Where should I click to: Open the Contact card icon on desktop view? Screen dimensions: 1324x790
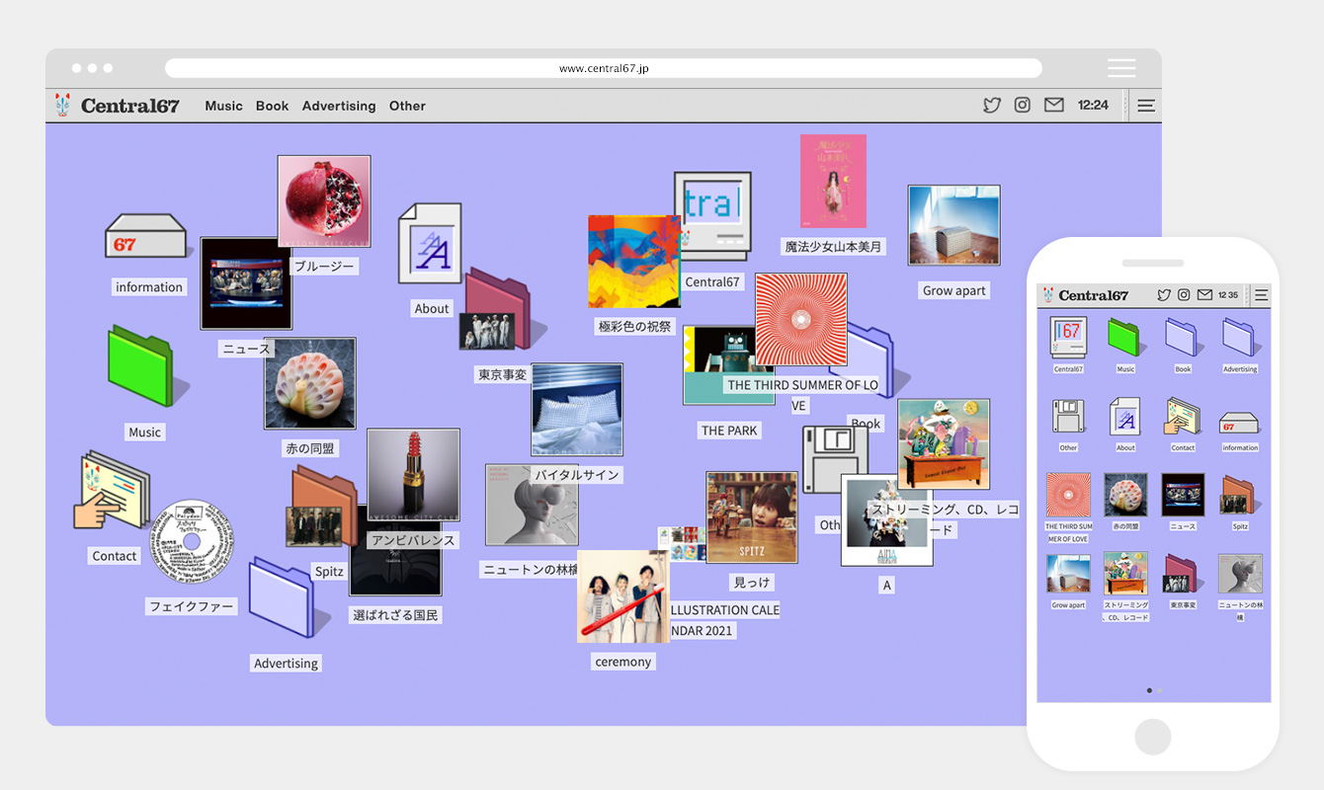(x=113, y=492)
